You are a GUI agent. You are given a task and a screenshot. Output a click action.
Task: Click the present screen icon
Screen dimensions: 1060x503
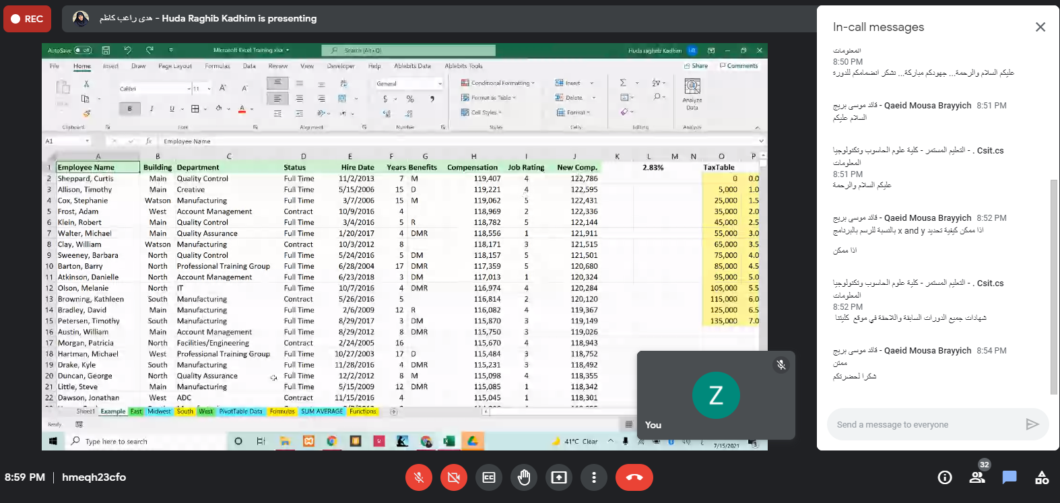(x=559, y=477)
